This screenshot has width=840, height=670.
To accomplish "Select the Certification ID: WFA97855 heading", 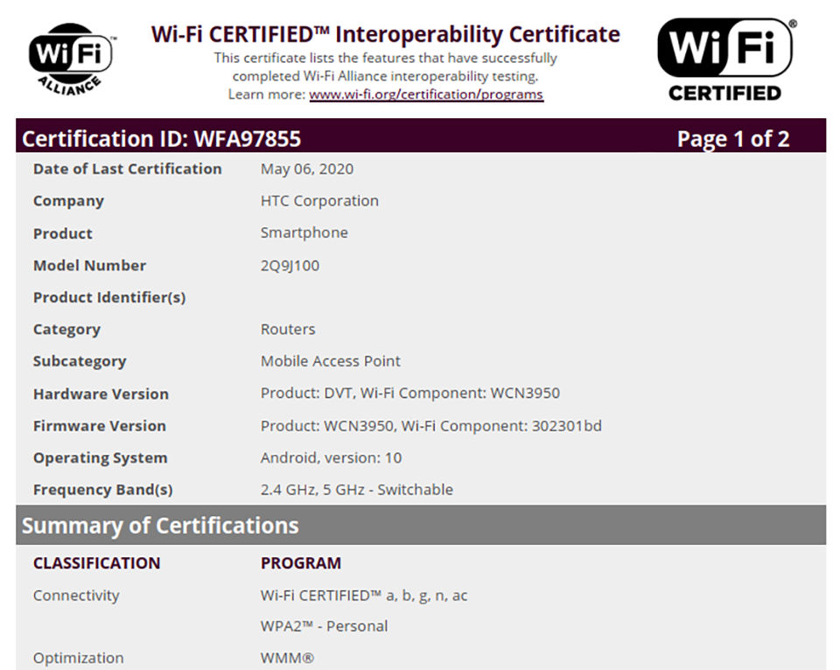I will pos(161,139).
